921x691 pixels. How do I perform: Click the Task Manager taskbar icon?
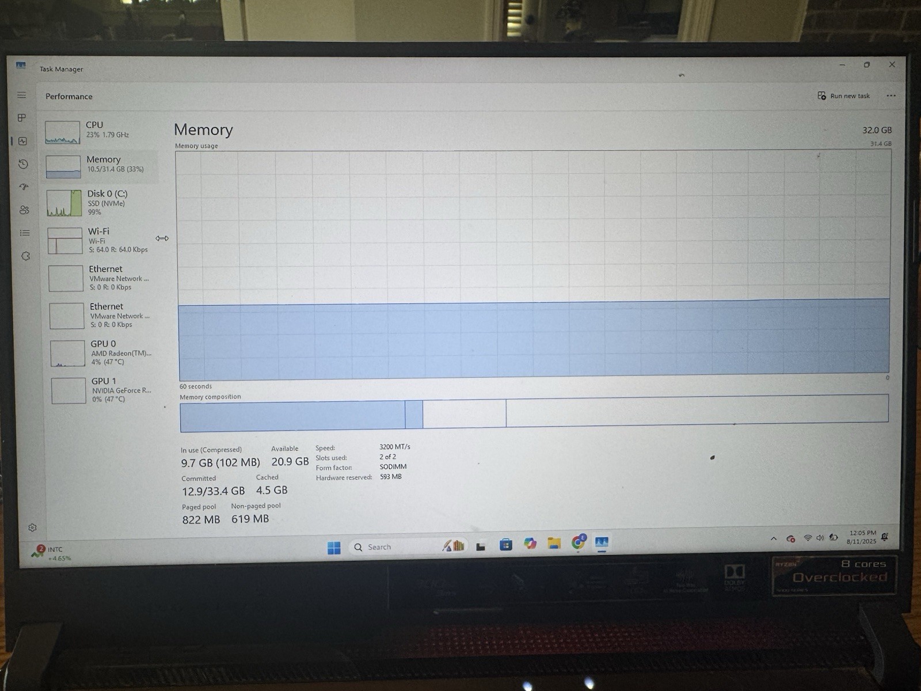[602, 542]
